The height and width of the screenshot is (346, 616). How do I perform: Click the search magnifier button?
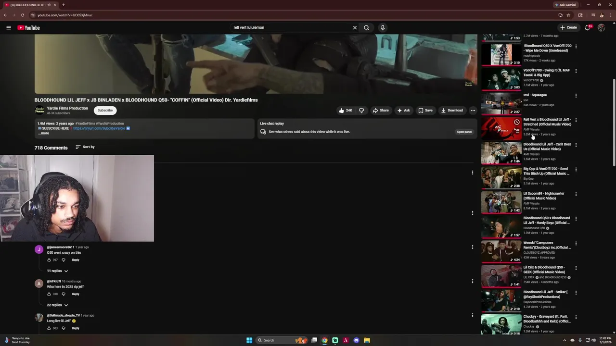(367, 27)
